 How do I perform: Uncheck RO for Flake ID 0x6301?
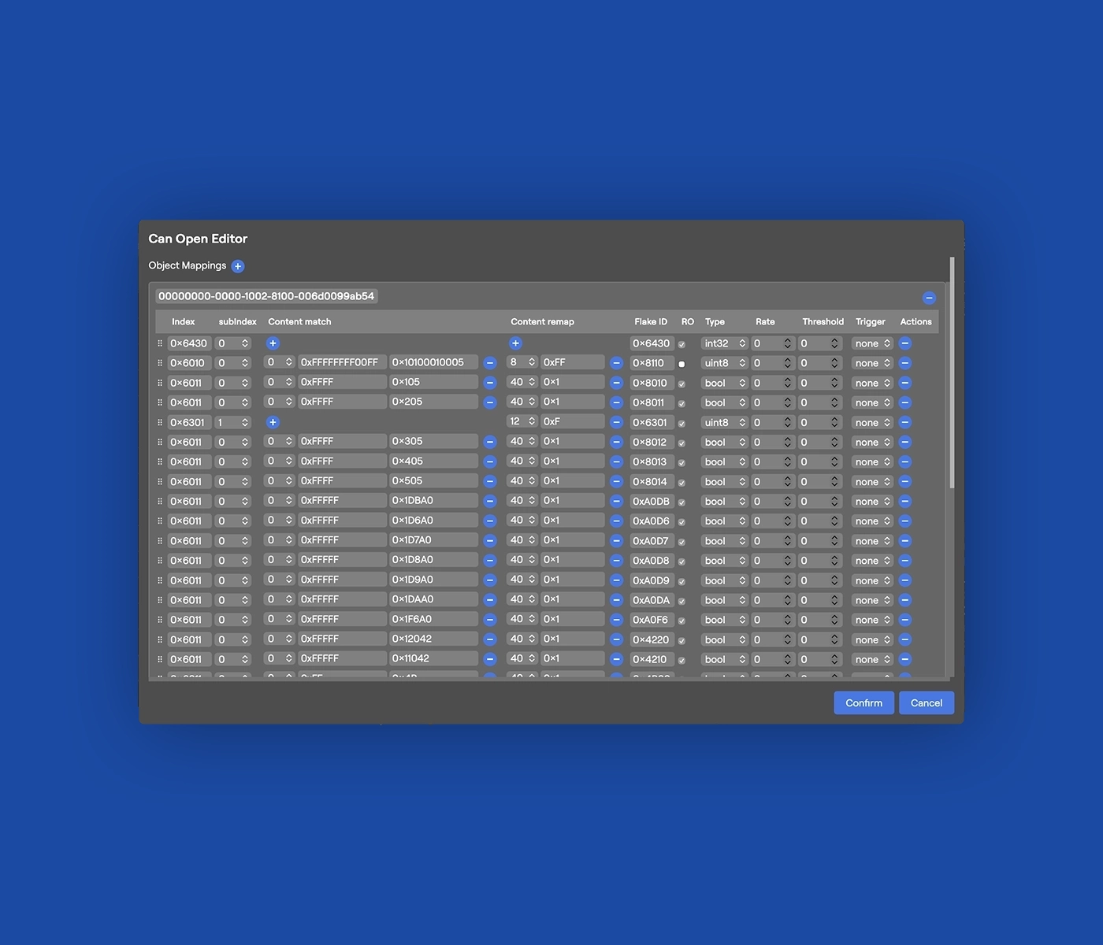coord(681,424)
